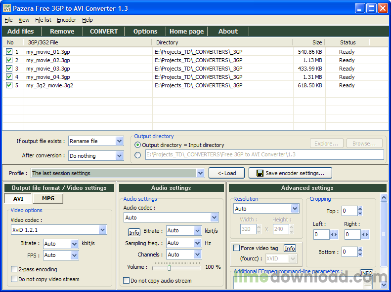Image resolution: width=391 pixels, height=292 pixels.
Task: Expand the Video codec XviD dropdown
Action: (x=102, y=230)
